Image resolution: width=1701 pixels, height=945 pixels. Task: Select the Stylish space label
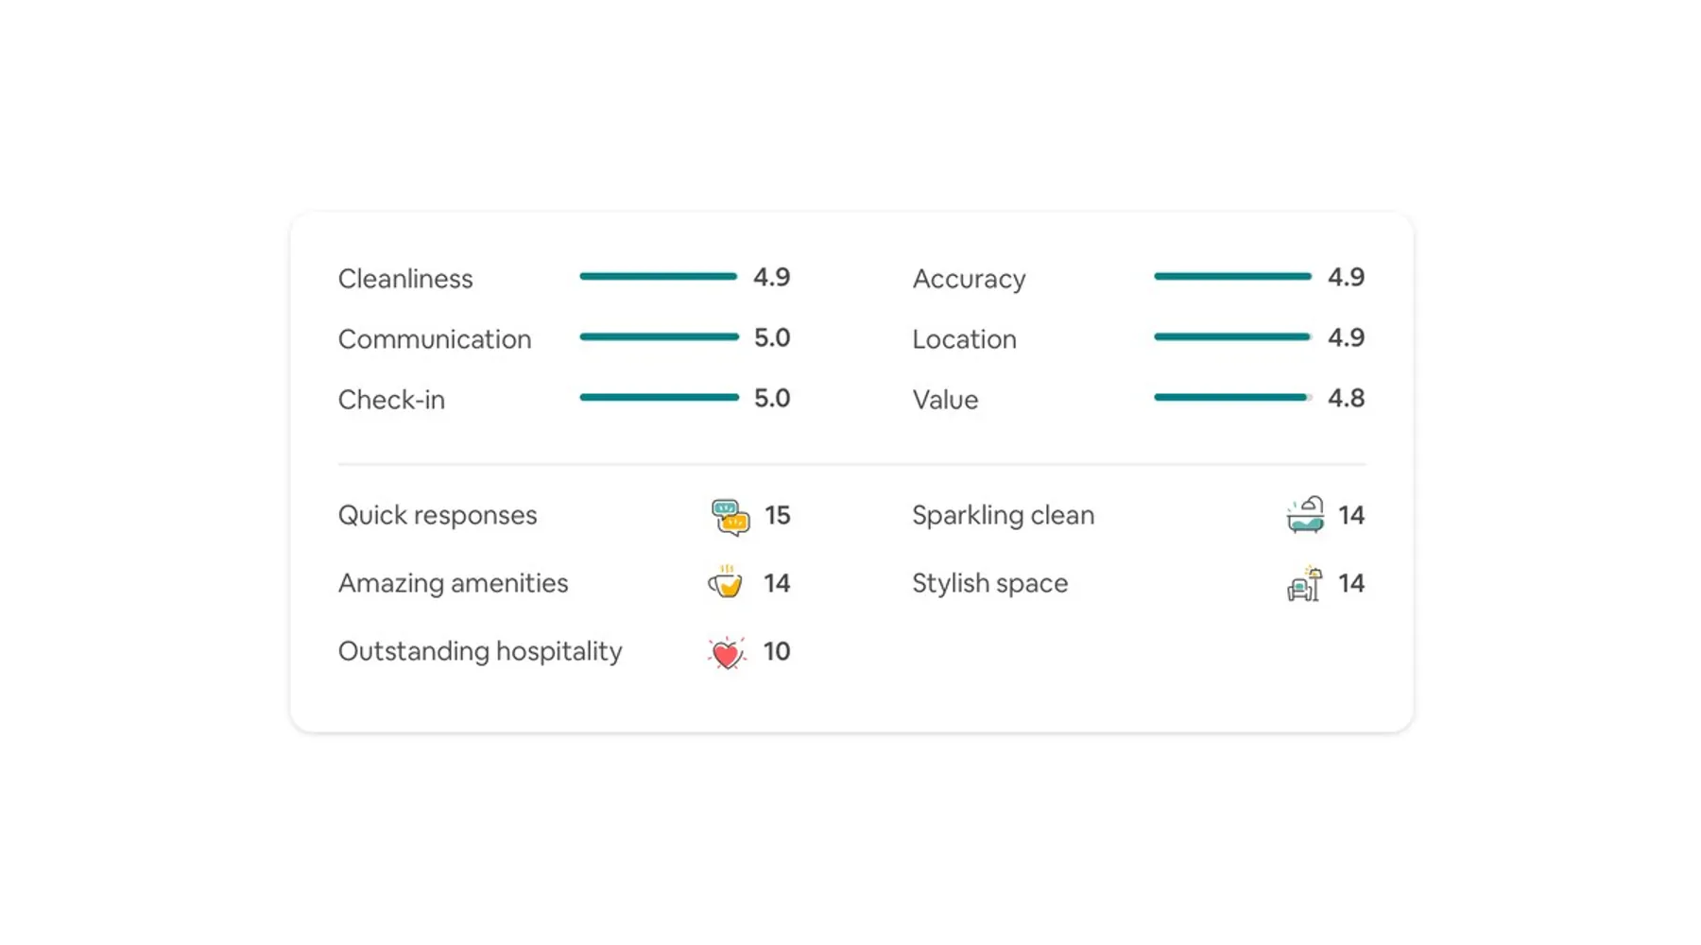tap(989, 583)
